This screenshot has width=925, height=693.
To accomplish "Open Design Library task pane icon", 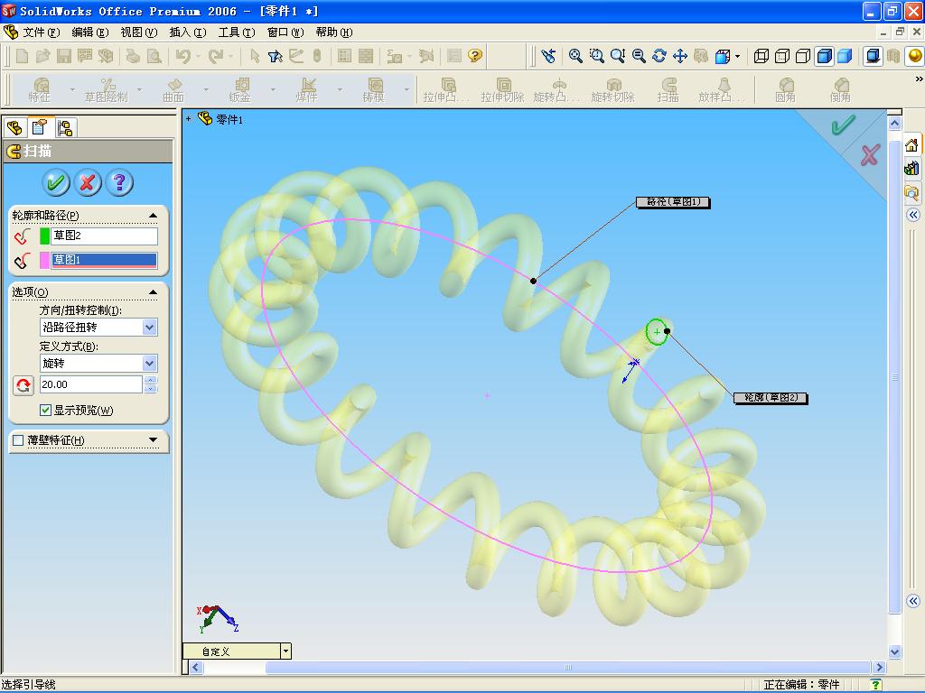I will tap(911, 169).
